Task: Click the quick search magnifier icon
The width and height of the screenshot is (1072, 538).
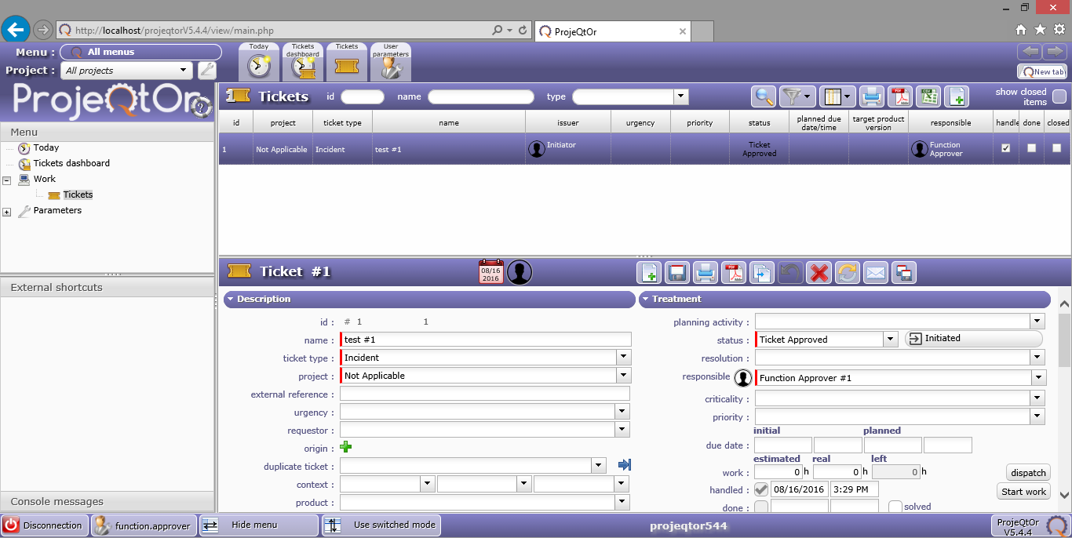Action: (763, 96)
